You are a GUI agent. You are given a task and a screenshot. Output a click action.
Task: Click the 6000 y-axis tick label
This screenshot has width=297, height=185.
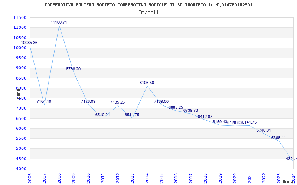21,128
